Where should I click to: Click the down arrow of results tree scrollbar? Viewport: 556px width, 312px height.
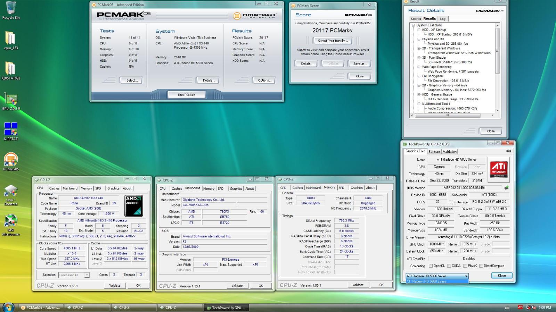(497, 110)
